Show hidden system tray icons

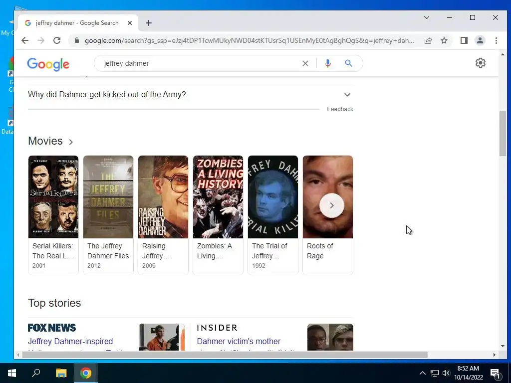click(422, 373)
